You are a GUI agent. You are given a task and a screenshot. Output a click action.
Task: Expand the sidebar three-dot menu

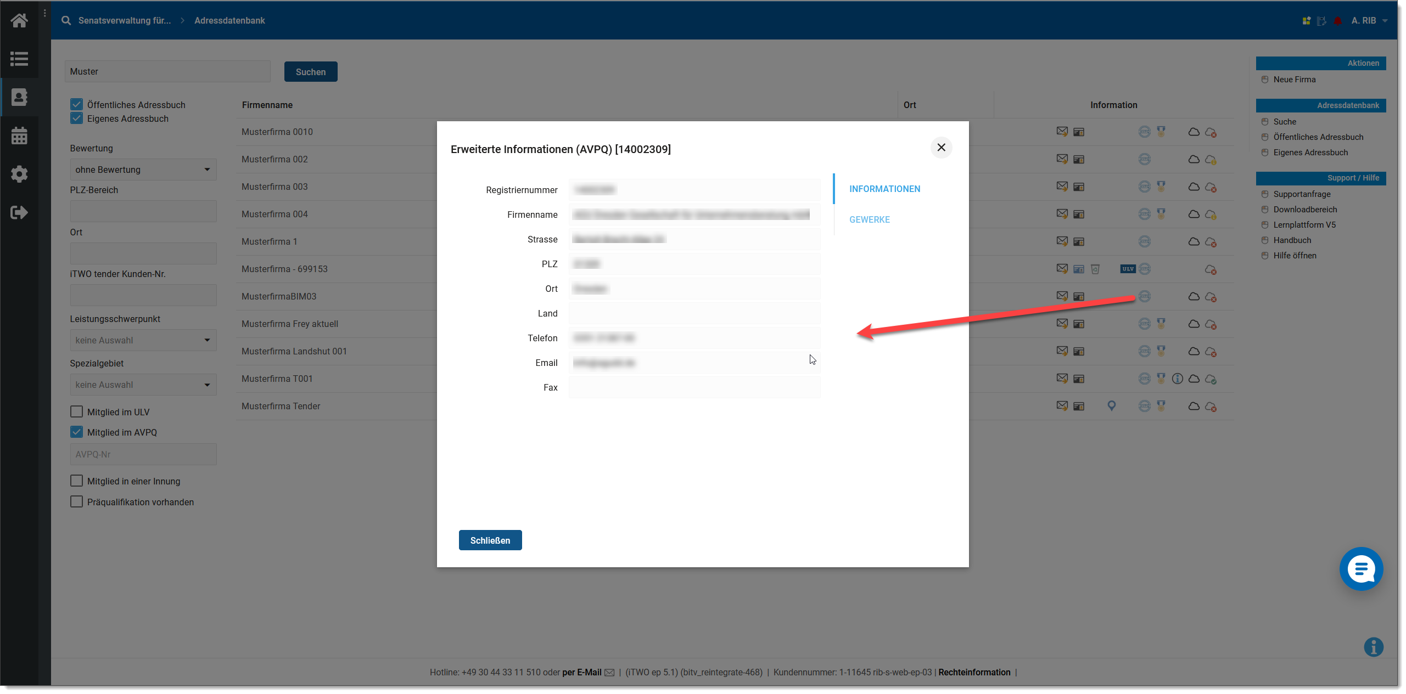pyautogui.click(x=44, y=12)
